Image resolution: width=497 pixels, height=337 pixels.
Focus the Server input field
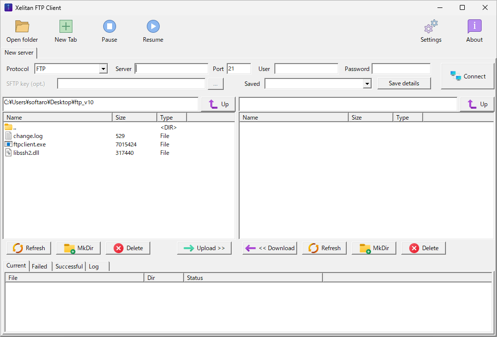tap(172, 69)
